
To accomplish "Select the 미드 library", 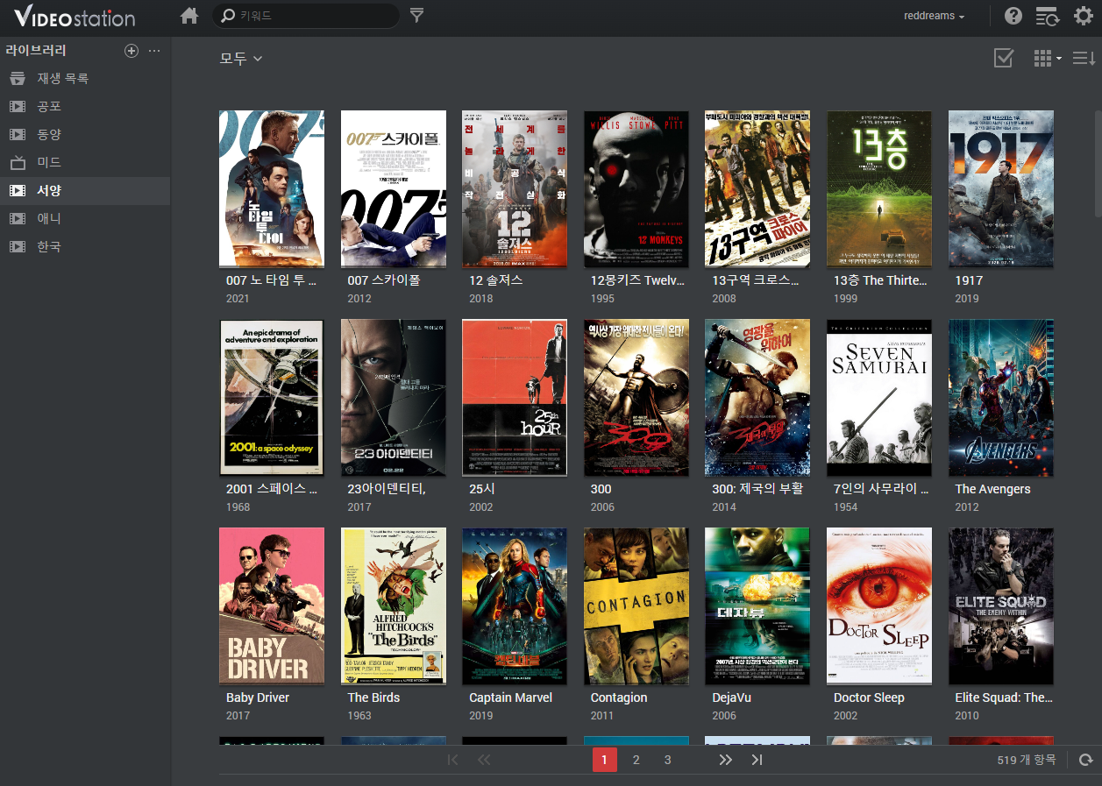I will [x=85, y=163].
